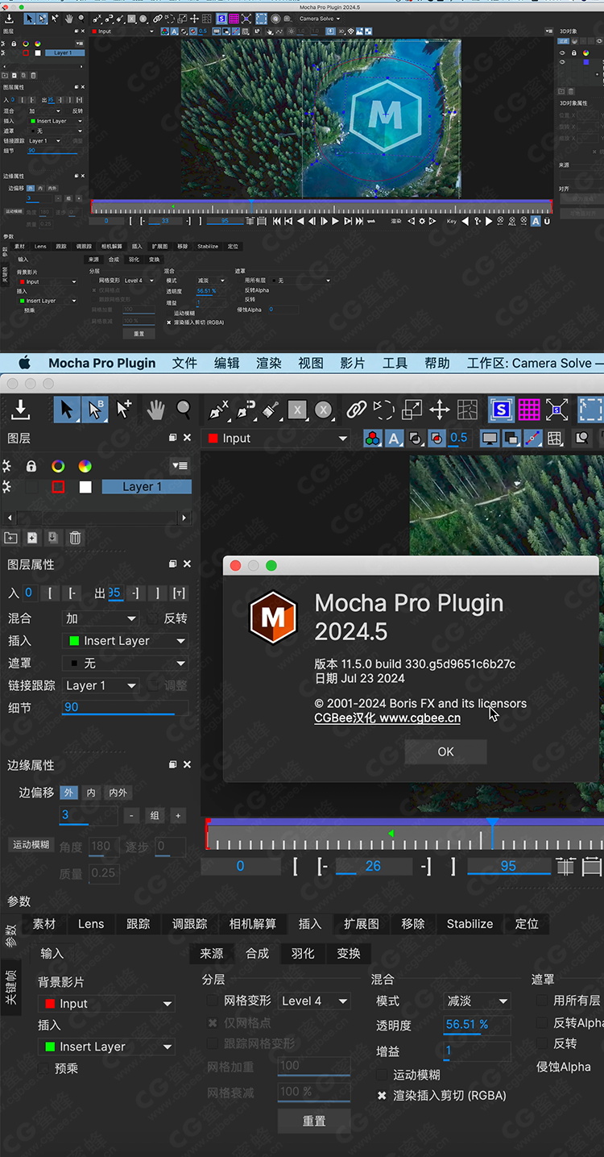Screen dimensions: 604x1157
Task: Open 帮助 menu in macOS menu bar
Action: 437,363
